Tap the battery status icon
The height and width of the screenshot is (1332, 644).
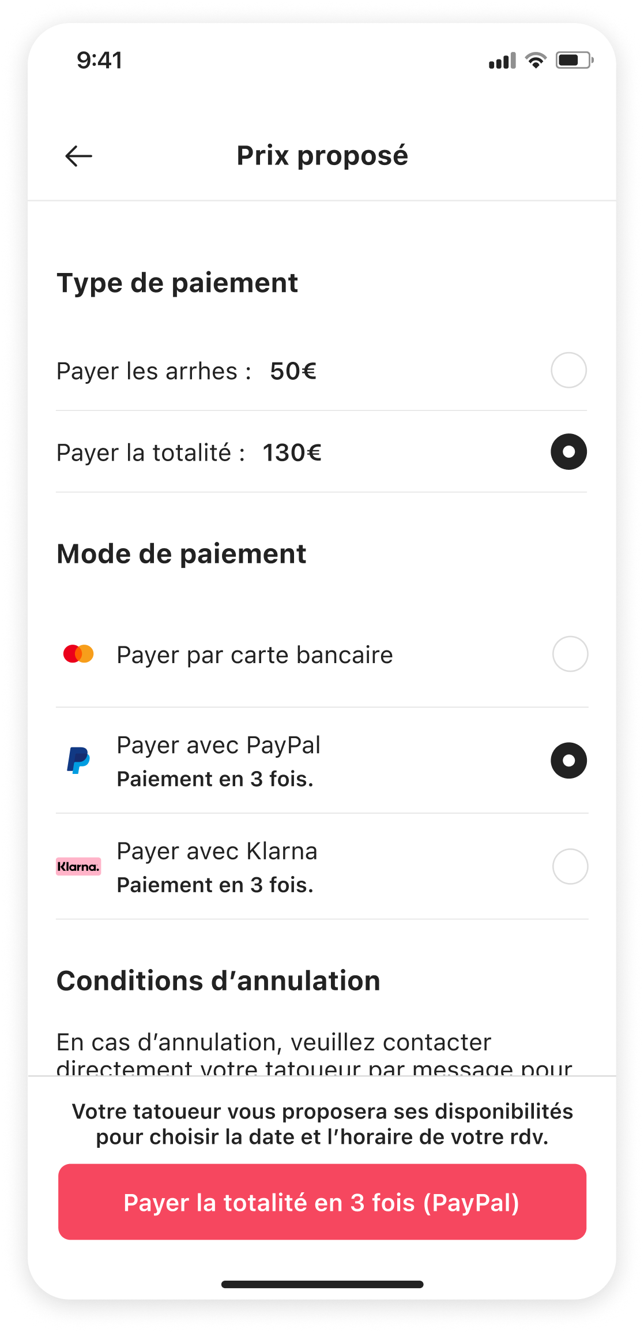pos(574,61)
